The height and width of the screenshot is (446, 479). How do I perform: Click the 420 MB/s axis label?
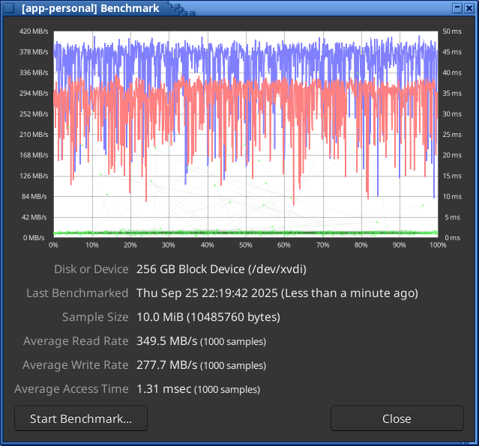(34, 31)
